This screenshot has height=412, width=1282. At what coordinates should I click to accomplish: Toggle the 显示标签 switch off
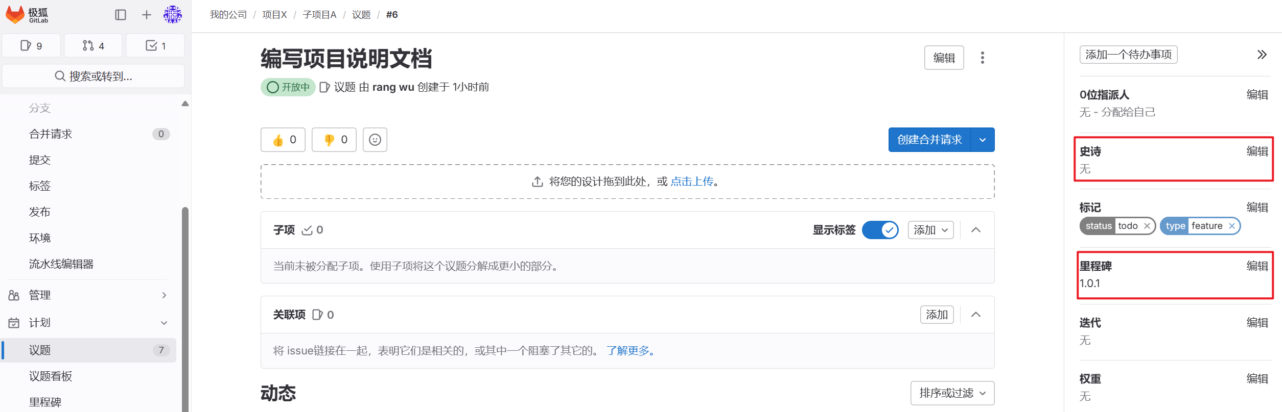pyautogui.click(x=880, y=230)
